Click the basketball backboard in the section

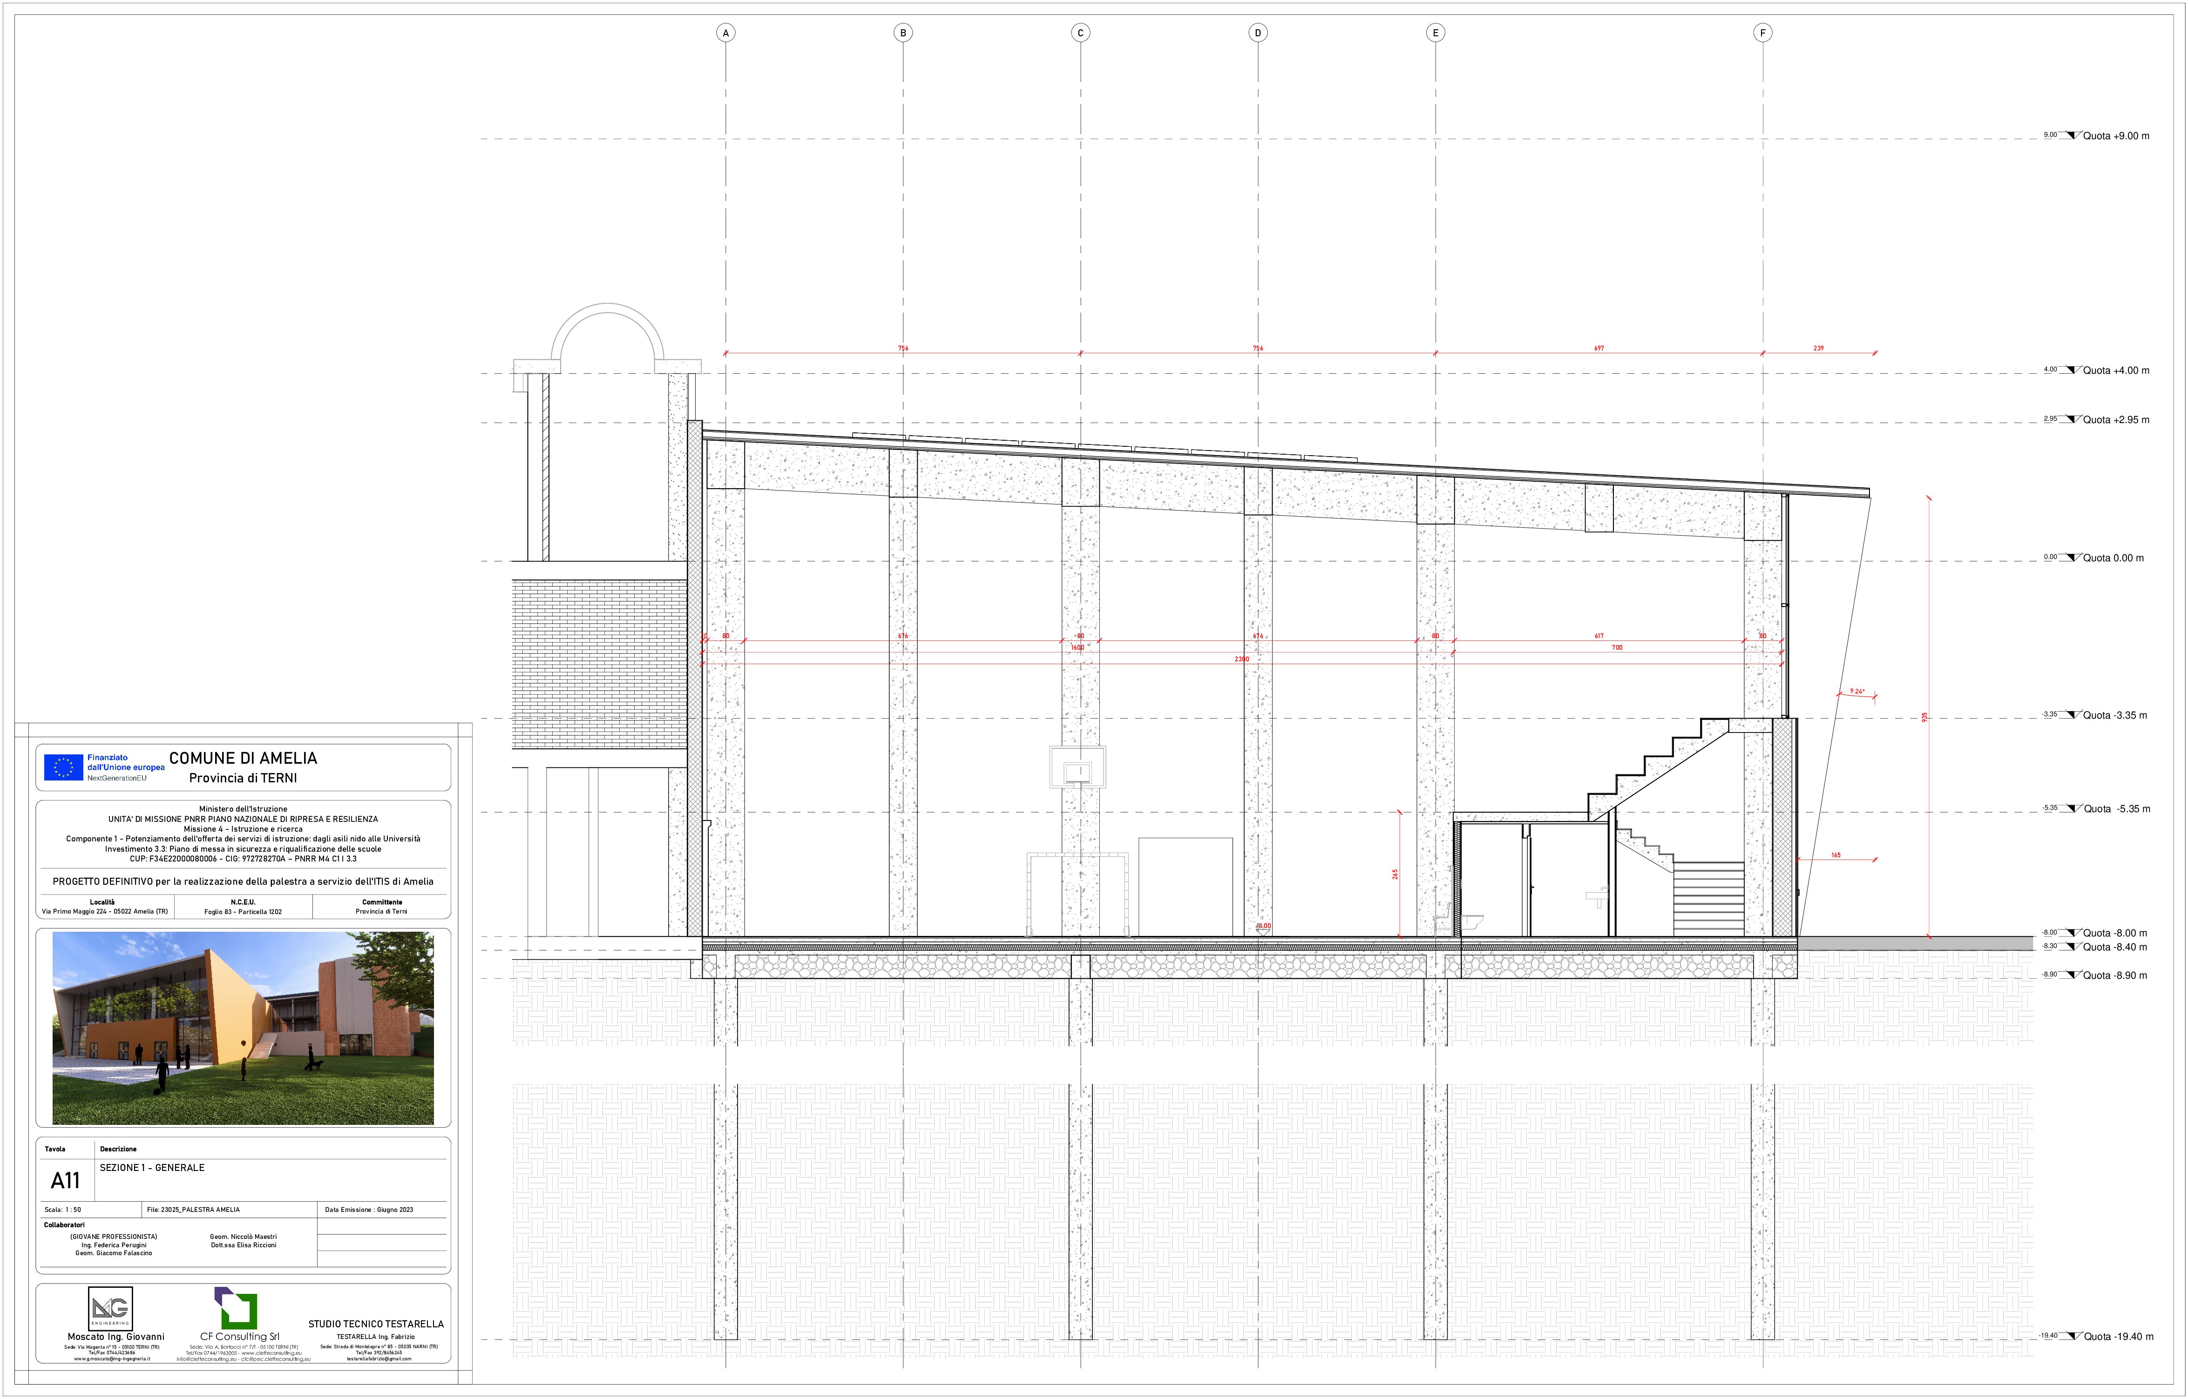[x=1077, y=767]
